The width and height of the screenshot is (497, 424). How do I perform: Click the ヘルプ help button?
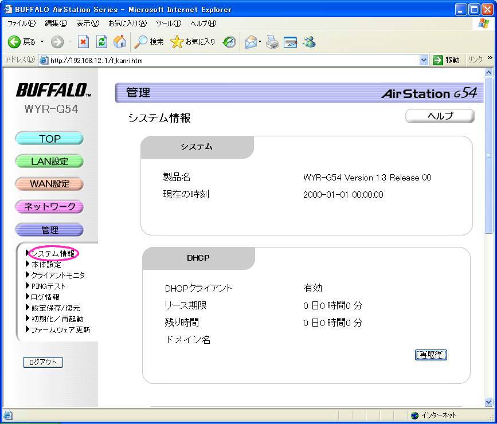pyautogui.click(x=440, y=116)
